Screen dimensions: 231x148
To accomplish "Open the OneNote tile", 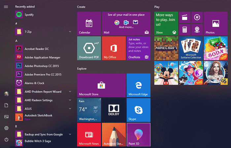I will pyautogui.click(x=139, y=48).
